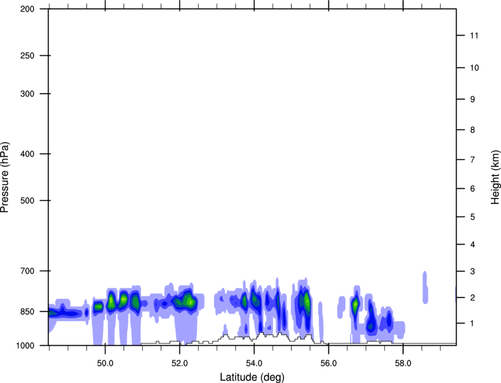
Task: Click the 1000 pressure tick label
Action: click(25, 345)
